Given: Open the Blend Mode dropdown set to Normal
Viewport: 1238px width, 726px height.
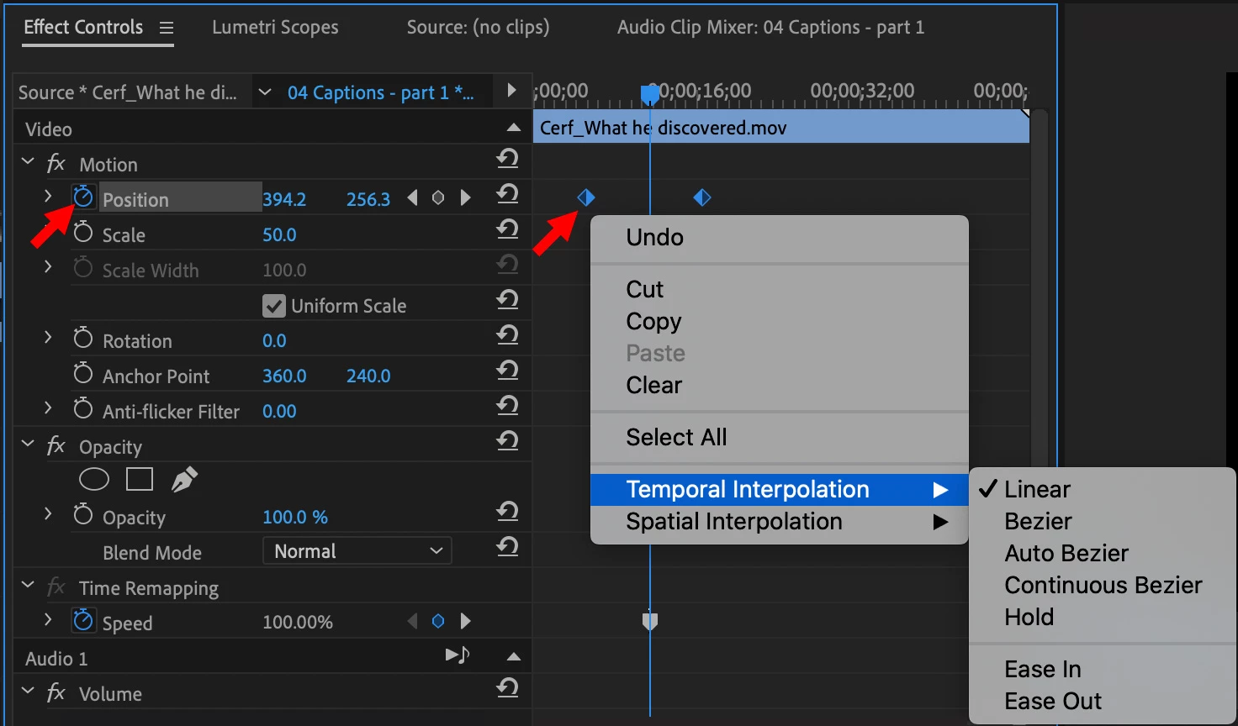Looking at the screenshot, I should click(x=357, y=551).
